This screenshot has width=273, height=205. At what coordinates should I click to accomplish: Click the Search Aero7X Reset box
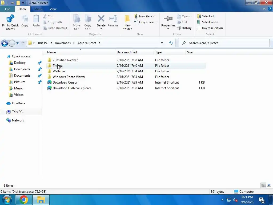[x=224, y=43]
